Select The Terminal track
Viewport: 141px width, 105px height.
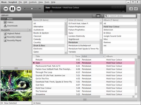click(x=84, y=91)
